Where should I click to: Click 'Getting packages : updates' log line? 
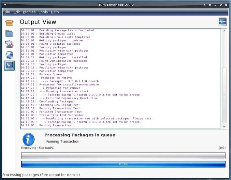point(52,40)
